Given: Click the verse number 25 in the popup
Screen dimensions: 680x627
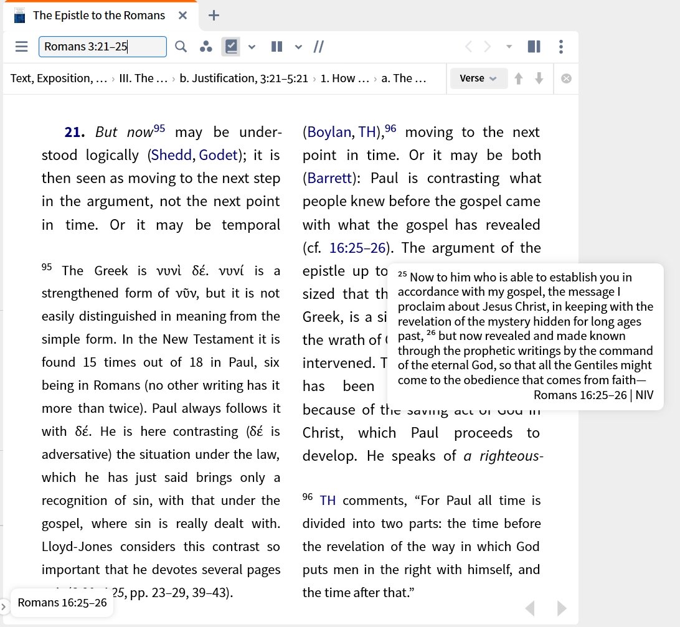Looking at the screenshot, I should tap(402, 274).
